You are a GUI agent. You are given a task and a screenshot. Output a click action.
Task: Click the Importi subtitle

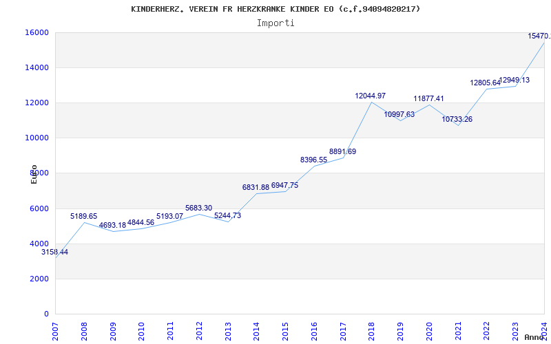(x=275, y=23)
